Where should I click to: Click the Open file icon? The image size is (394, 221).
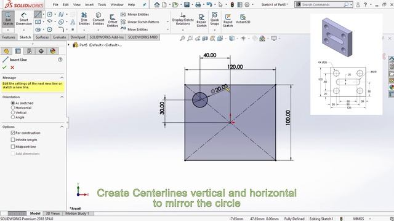(175, 4)
